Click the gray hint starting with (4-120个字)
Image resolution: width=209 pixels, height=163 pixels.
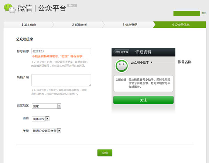coord(59,92)
